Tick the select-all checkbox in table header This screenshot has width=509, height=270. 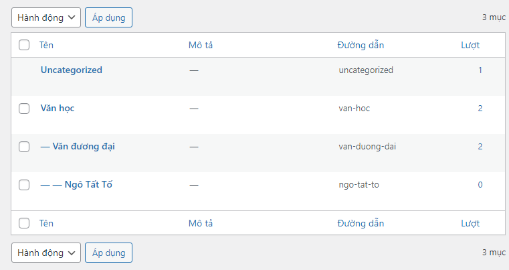pos(24,45)
